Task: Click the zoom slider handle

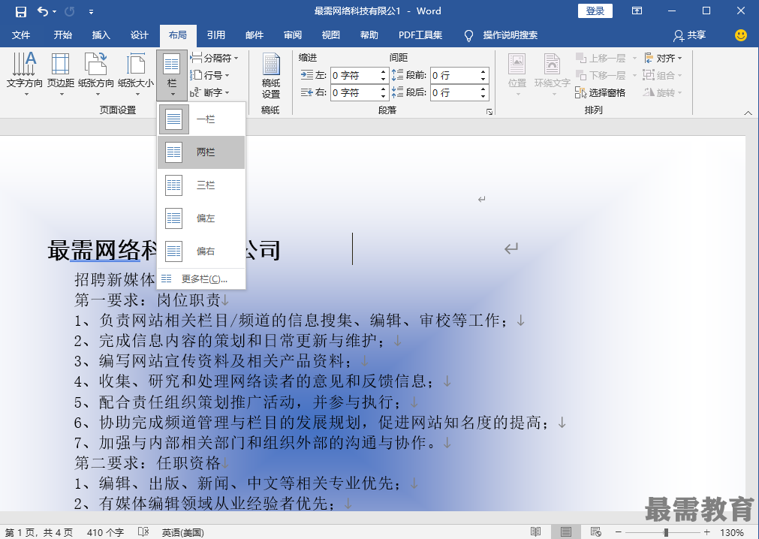Action: point(666,532)
